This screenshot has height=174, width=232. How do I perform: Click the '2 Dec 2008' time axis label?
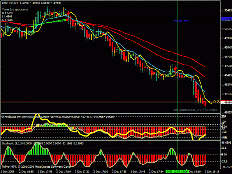click(x=7, y=172)
